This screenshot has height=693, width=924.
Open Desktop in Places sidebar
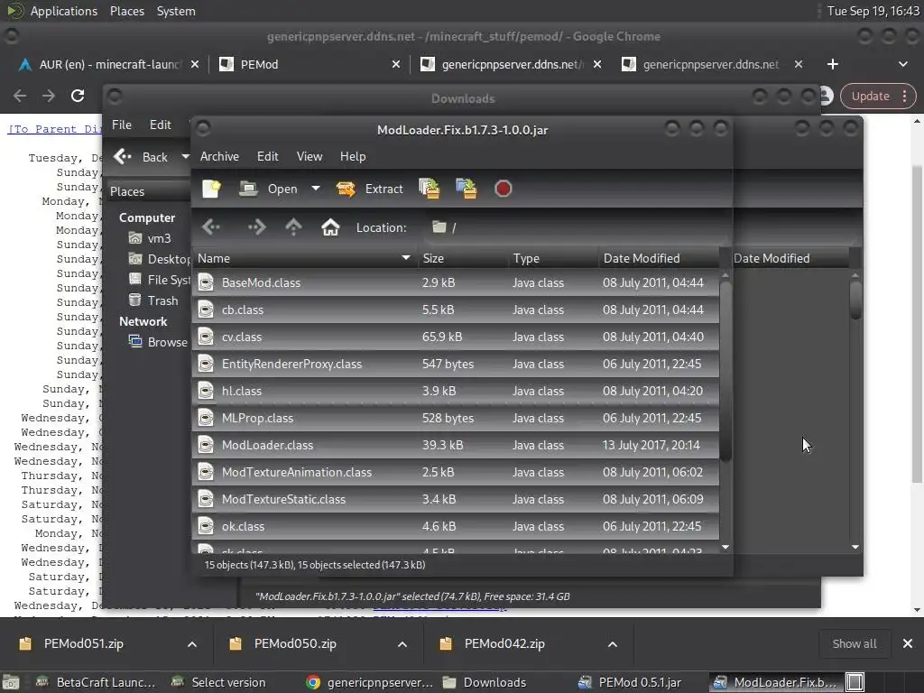click(159, 259)
